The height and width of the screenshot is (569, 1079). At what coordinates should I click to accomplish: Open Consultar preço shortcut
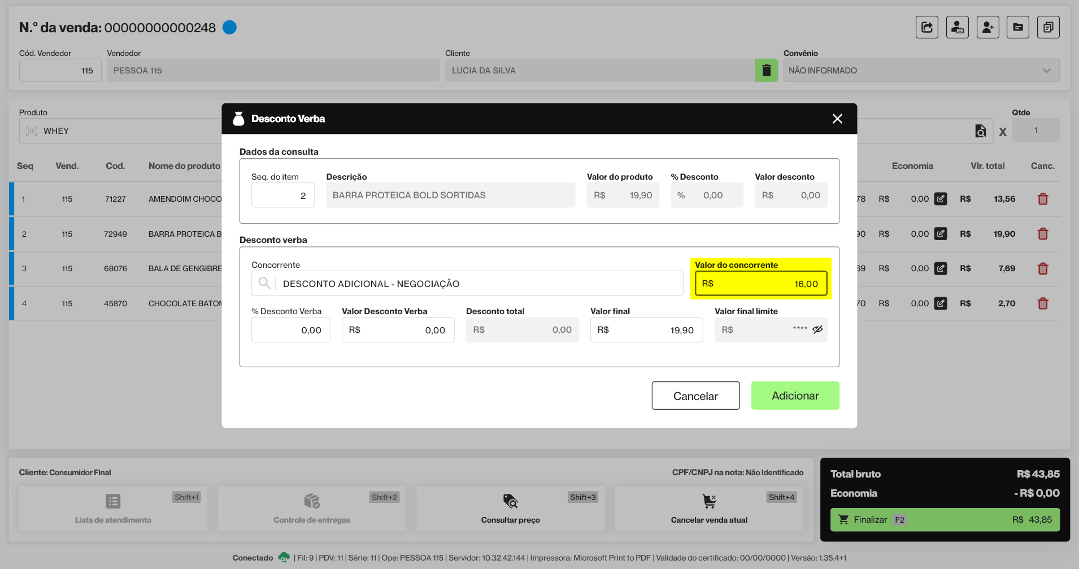click(x=510, y=509)
